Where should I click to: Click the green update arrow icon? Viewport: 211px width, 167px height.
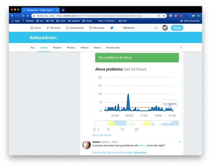198,16
